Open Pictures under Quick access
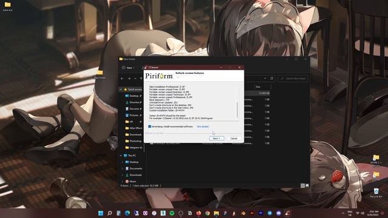388x218 pixels. click(x=134, y=115)
